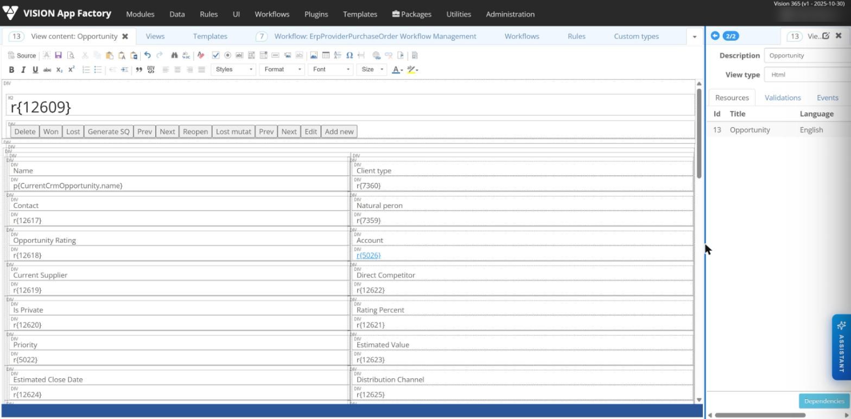Click the Paste clipboard icon
Image resolution: width=851 pixels, height=419 pixels.
click(110, 55)
